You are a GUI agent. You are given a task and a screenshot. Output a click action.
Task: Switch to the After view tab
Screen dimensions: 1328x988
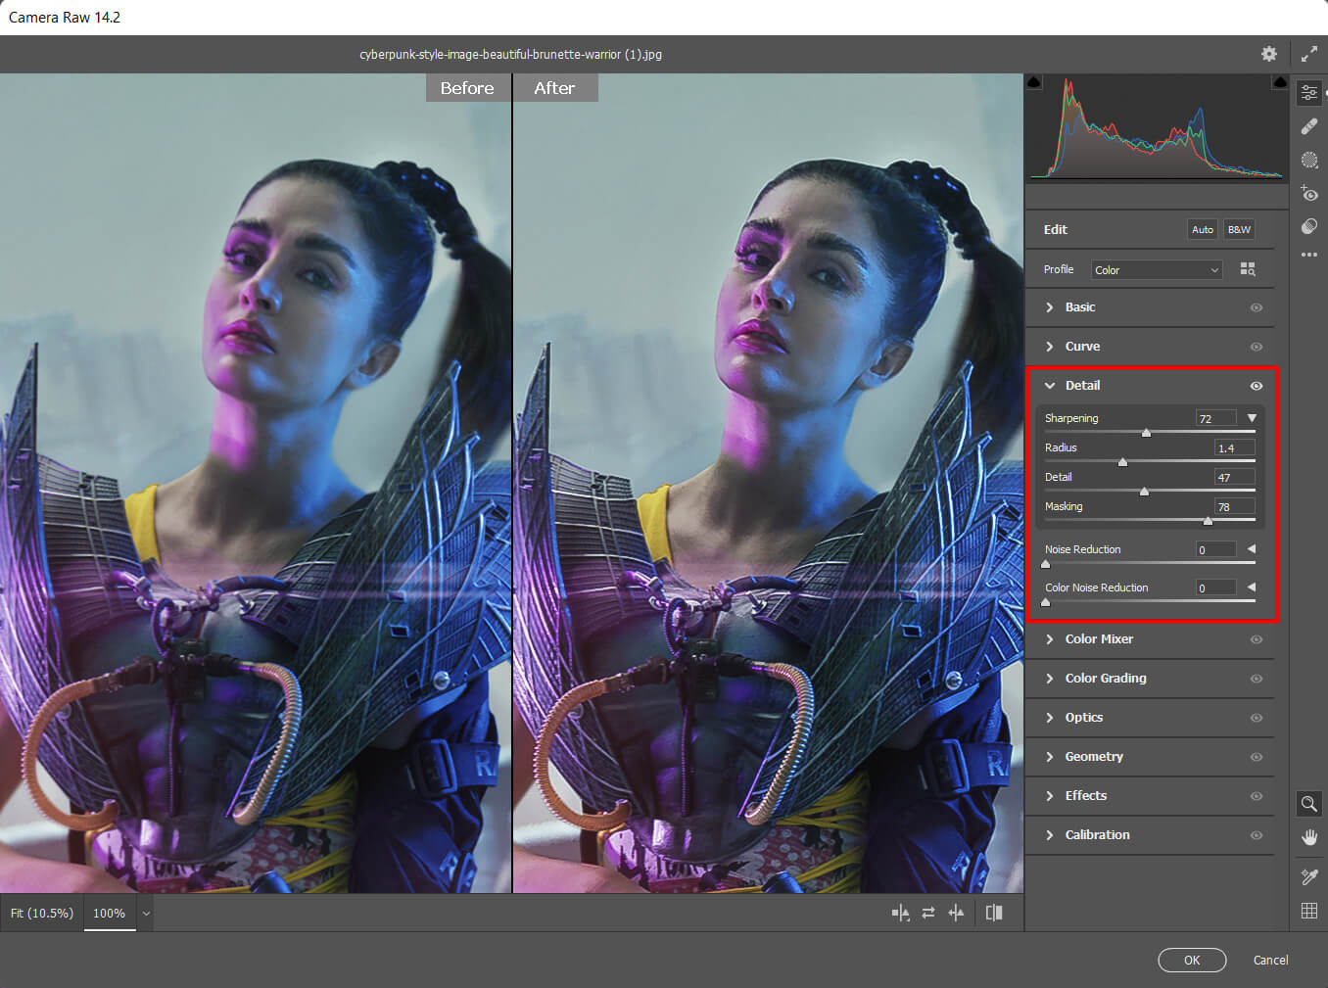coord(554,87)
